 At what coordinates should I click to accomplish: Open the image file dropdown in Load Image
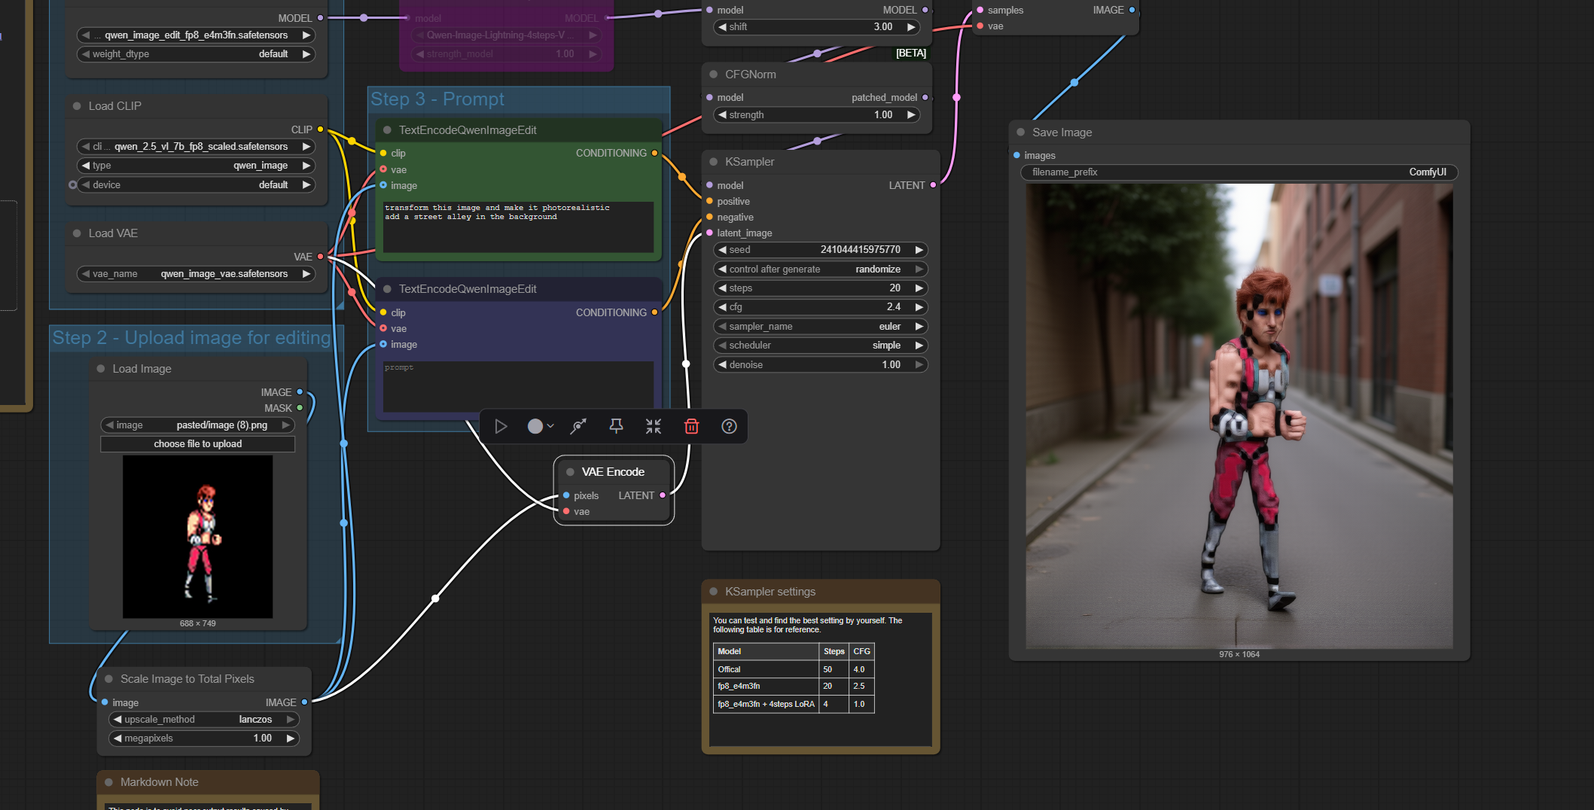[198, 425]
